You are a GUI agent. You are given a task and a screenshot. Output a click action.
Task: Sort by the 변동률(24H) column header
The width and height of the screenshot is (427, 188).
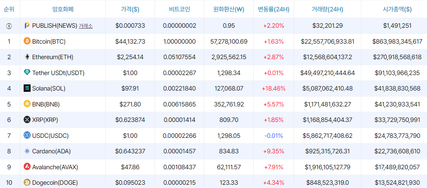tap(274, 9)
